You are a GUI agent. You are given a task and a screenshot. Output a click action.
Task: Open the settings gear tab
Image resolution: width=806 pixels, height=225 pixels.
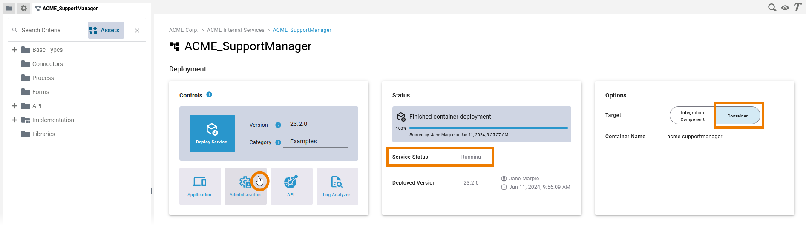24,8
